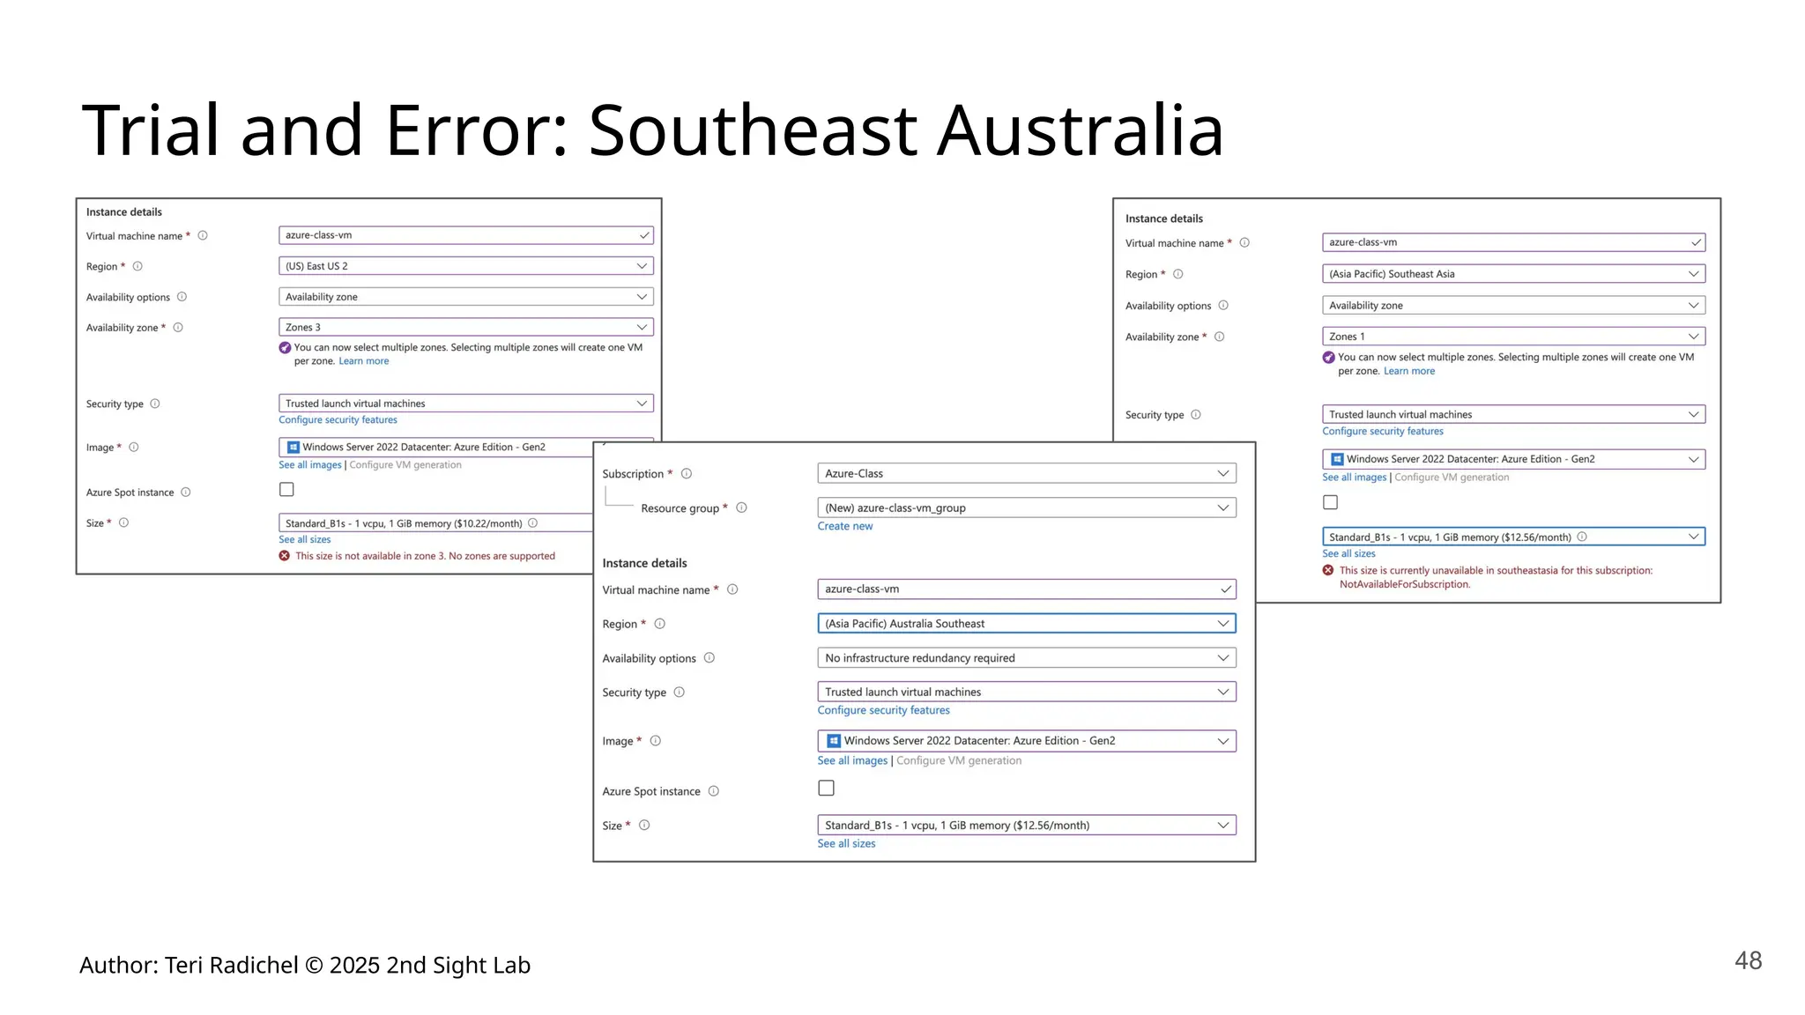Click azure-class-vm name field in Australia Southeast panel
Viewport: 1805px width, 1015px height.
(x=1027, y=589)
